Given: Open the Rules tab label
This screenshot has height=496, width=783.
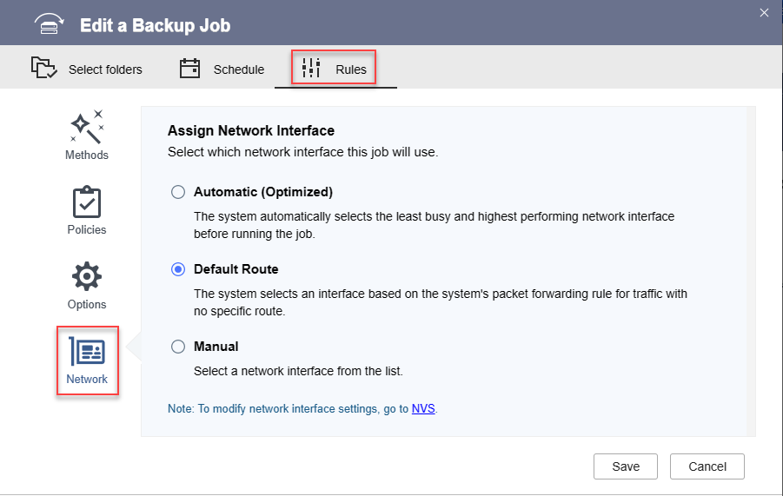Looking at the screenshot, I should point(351,69).
